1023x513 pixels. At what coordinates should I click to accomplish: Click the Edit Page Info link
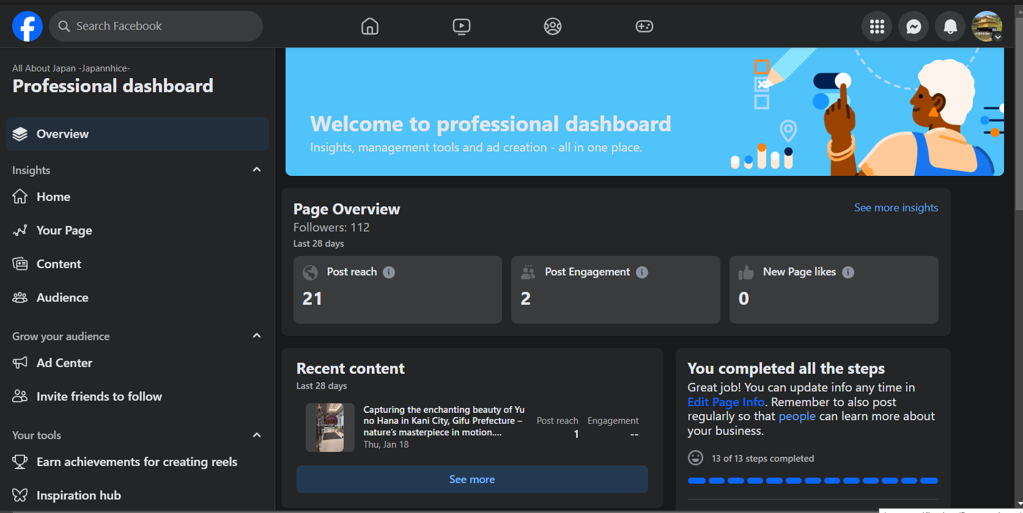(x=726, y=402)
